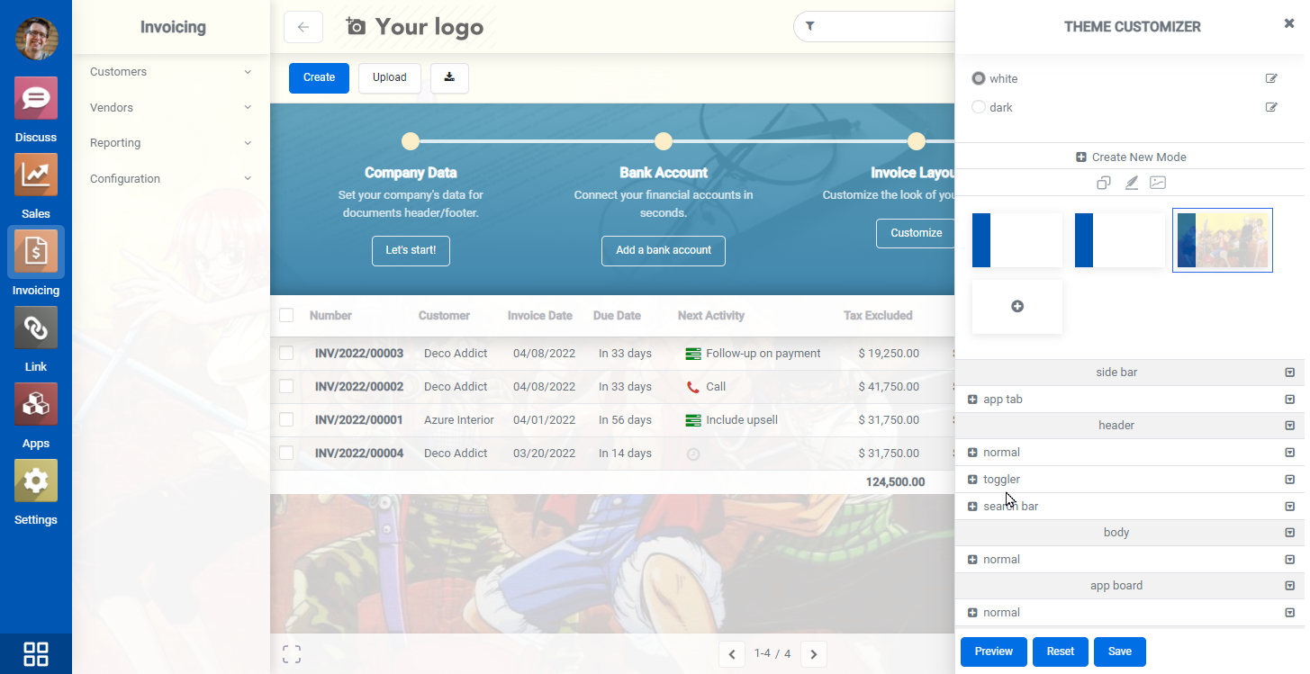Toggle the select-all checkbox in table header
The height and width of the screenshot is (674, 1310).
click(286, 316)
